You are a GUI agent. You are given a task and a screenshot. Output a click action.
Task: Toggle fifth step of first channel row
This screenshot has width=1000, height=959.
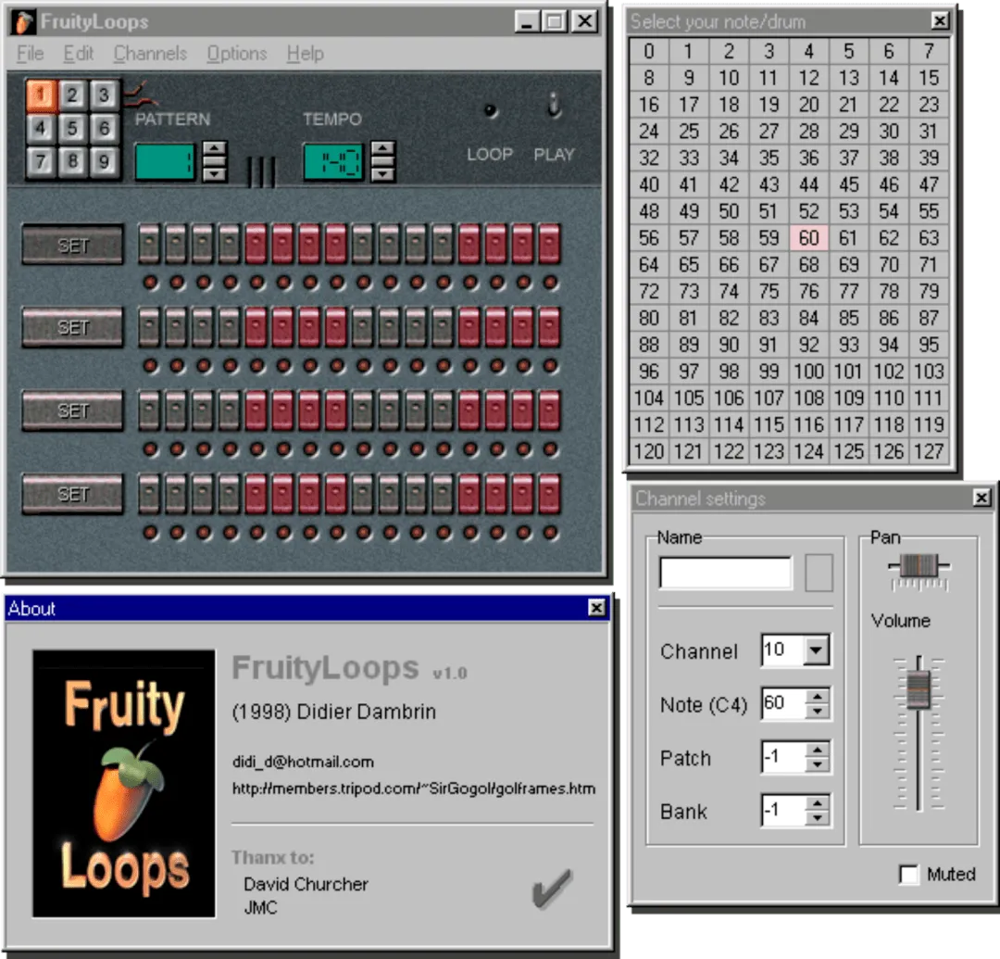[x=256, y=244]
